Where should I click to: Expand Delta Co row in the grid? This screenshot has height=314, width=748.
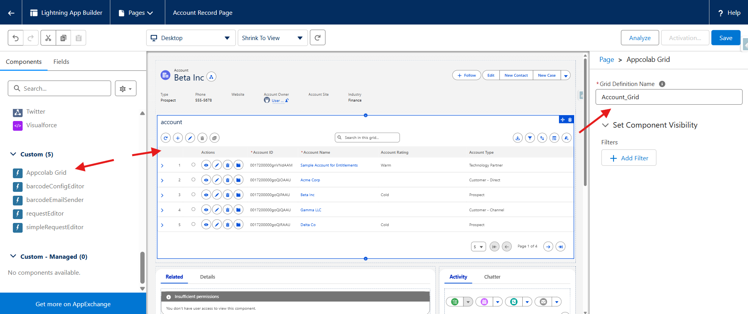point(162,225)
